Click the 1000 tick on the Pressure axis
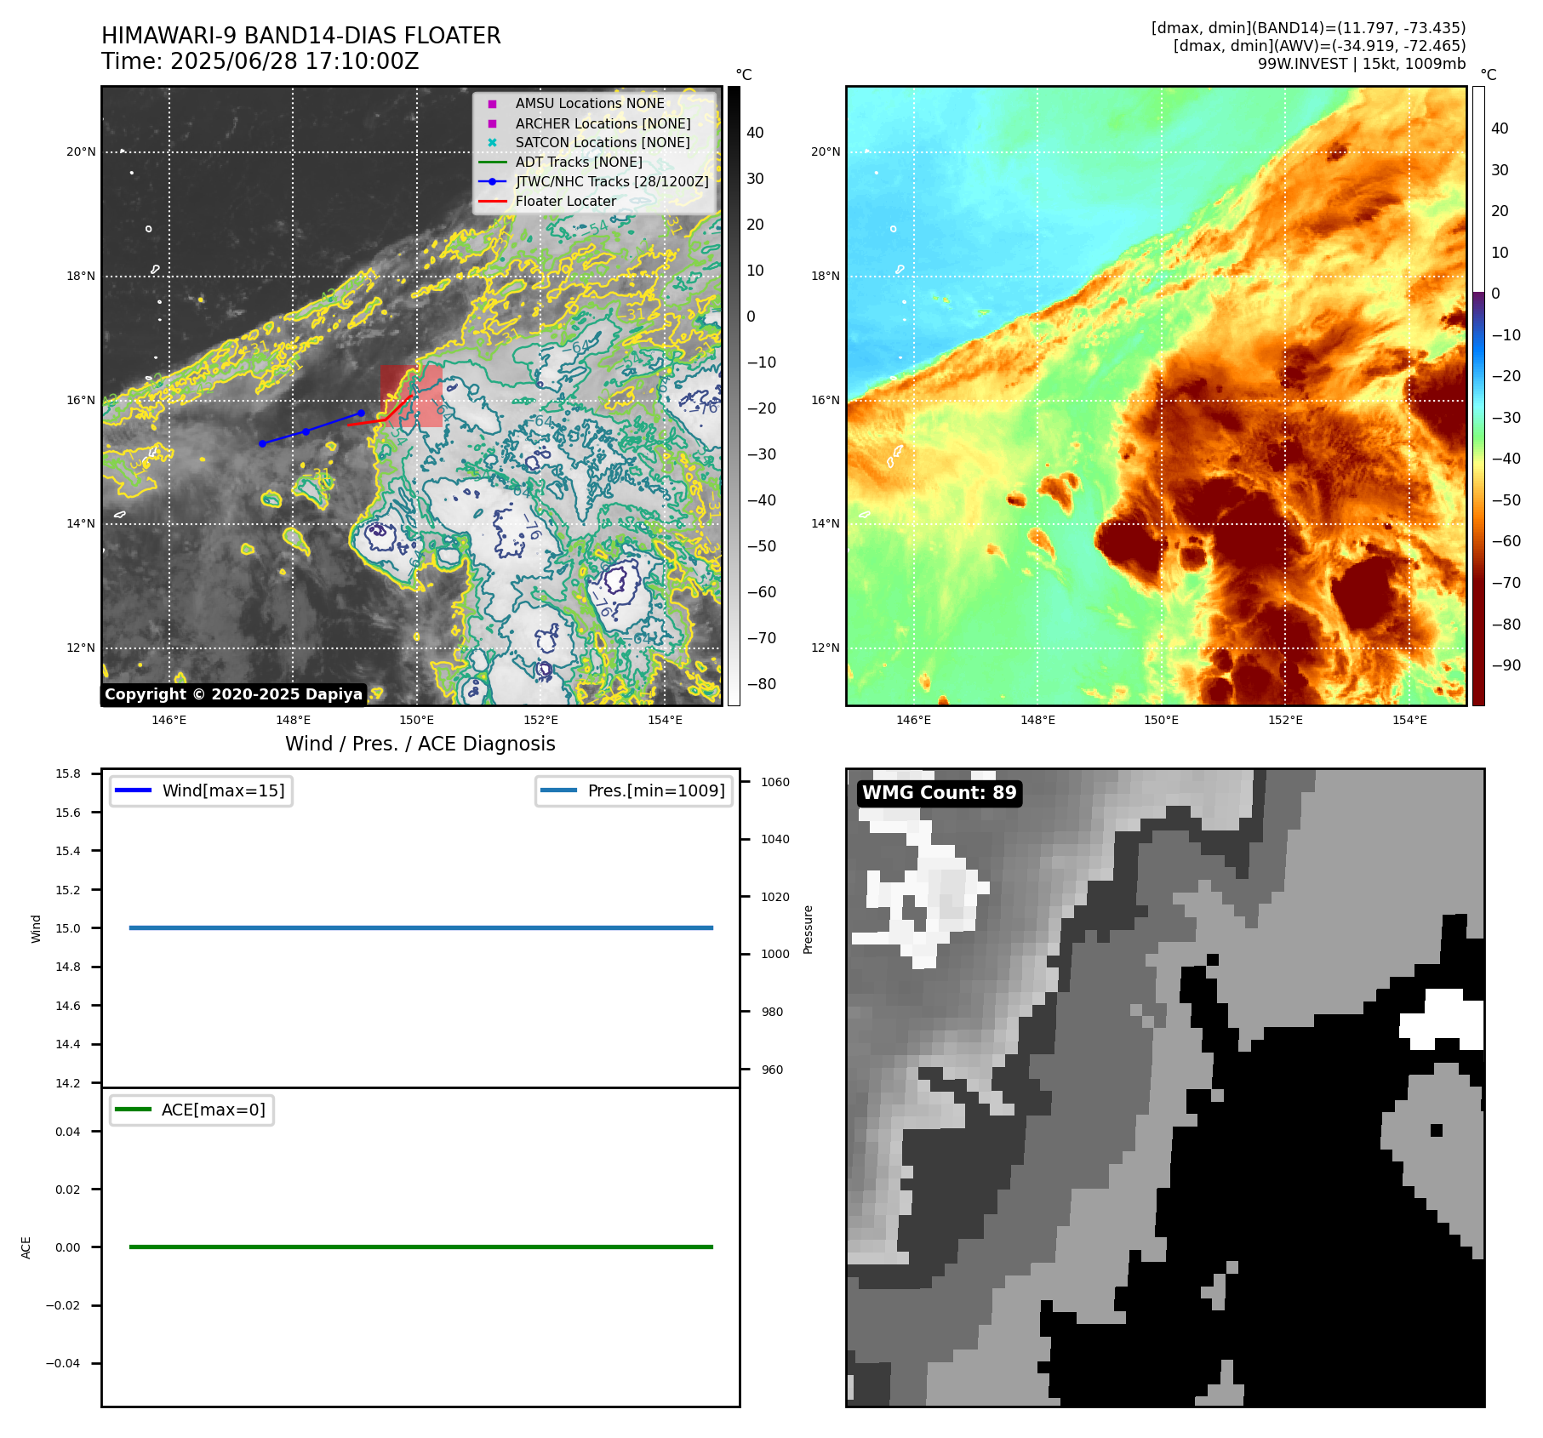 tap(775, 954)
